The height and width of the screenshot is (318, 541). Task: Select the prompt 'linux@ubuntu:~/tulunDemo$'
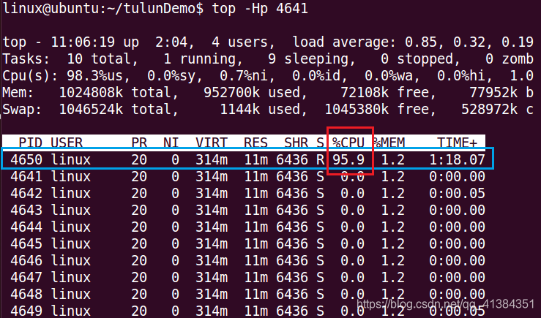[102, 9]
